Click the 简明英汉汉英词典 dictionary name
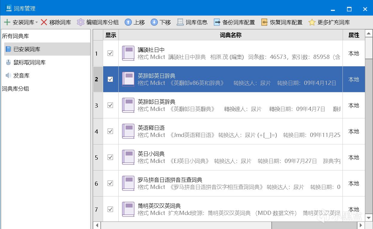Screen dimensions: 373x229 [x=159, y=206]
